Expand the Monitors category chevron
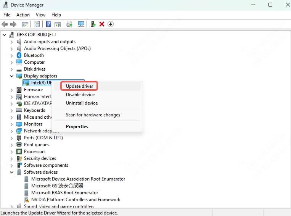Viewport: 291px width, 216px height. point(12,124)
